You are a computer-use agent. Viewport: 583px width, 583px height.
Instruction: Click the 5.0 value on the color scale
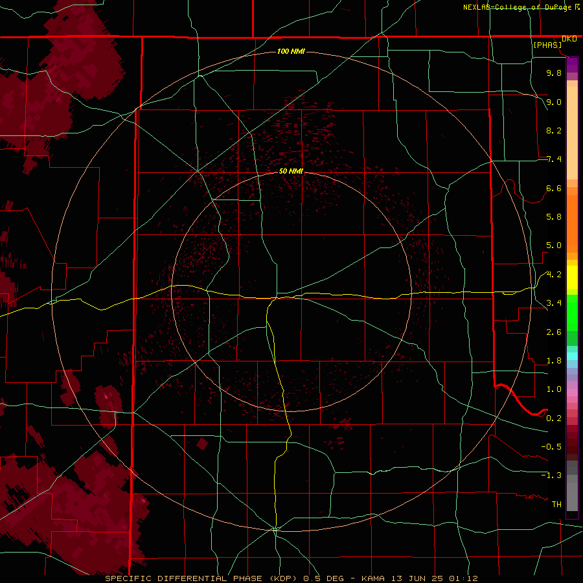(x=554, y=246)
